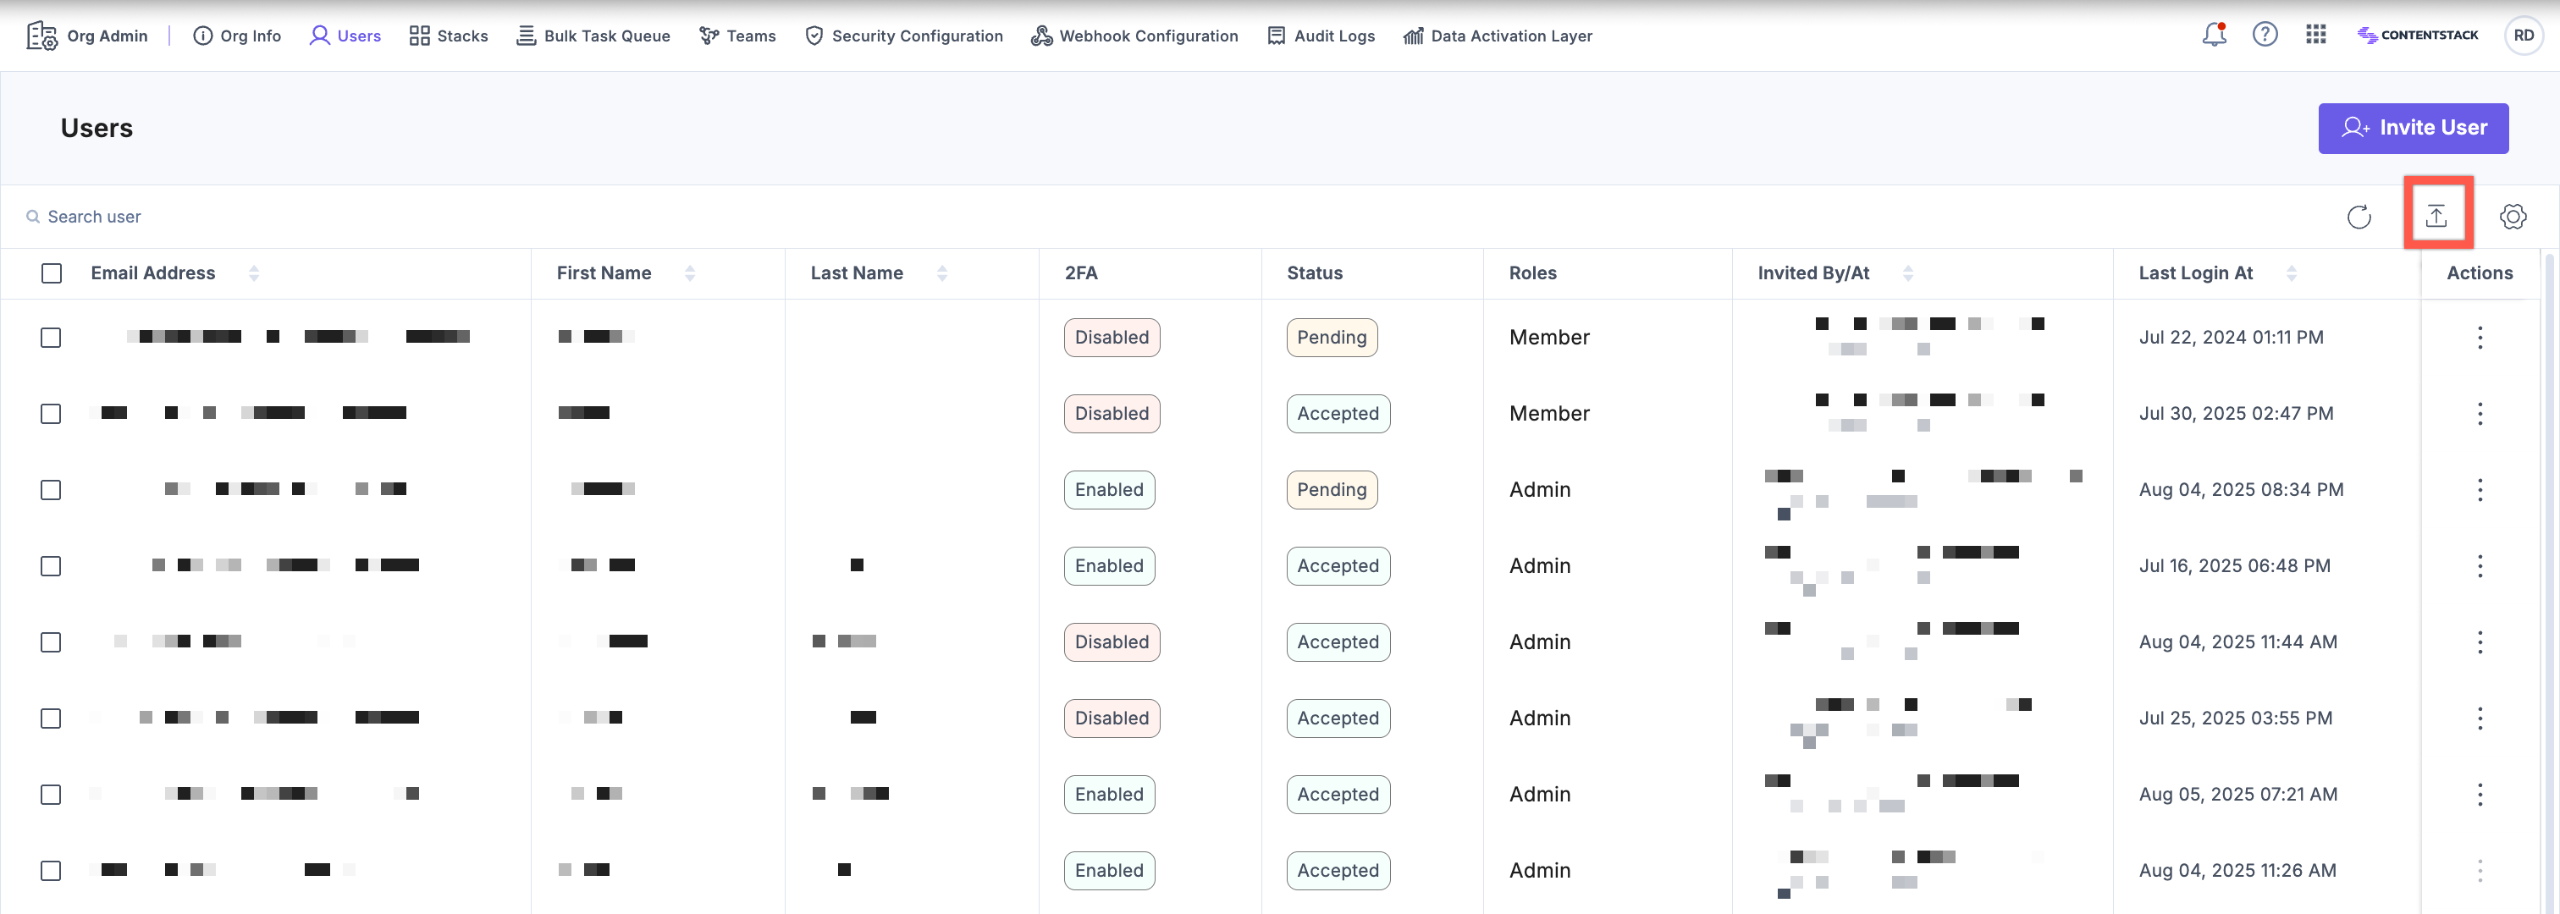The width and height of the screenshot is (2560, 914).
Task: Open table settings gear icon
Action: tap(2513, 217)
